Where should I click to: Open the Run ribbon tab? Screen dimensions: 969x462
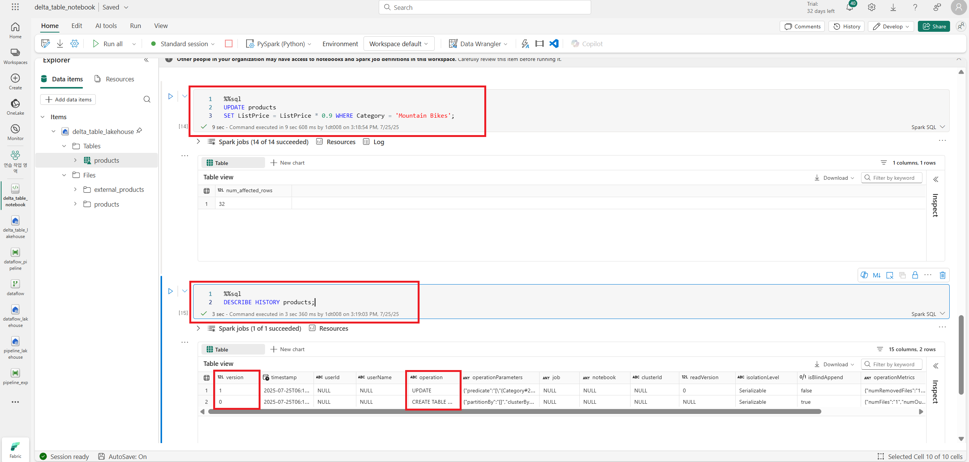[135, 26]
